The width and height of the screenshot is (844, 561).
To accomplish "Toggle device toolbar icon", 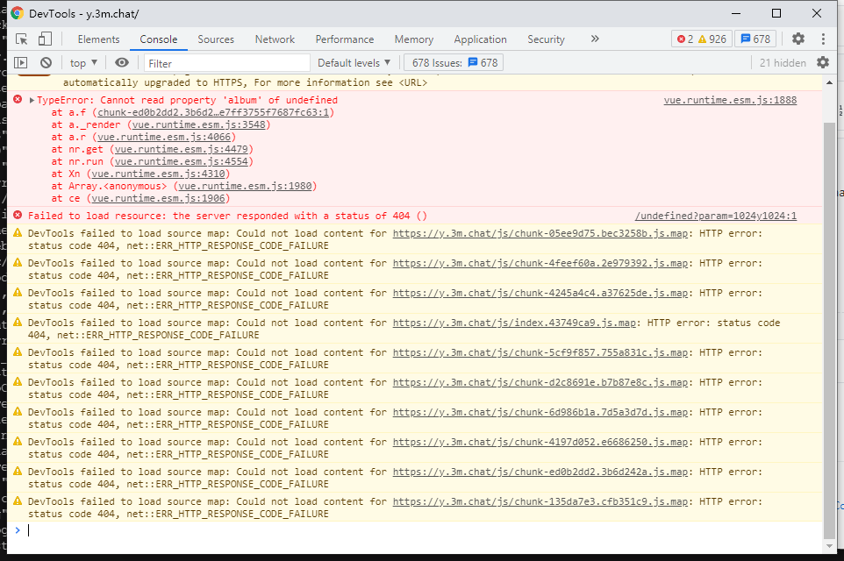I will click(45, 39).
